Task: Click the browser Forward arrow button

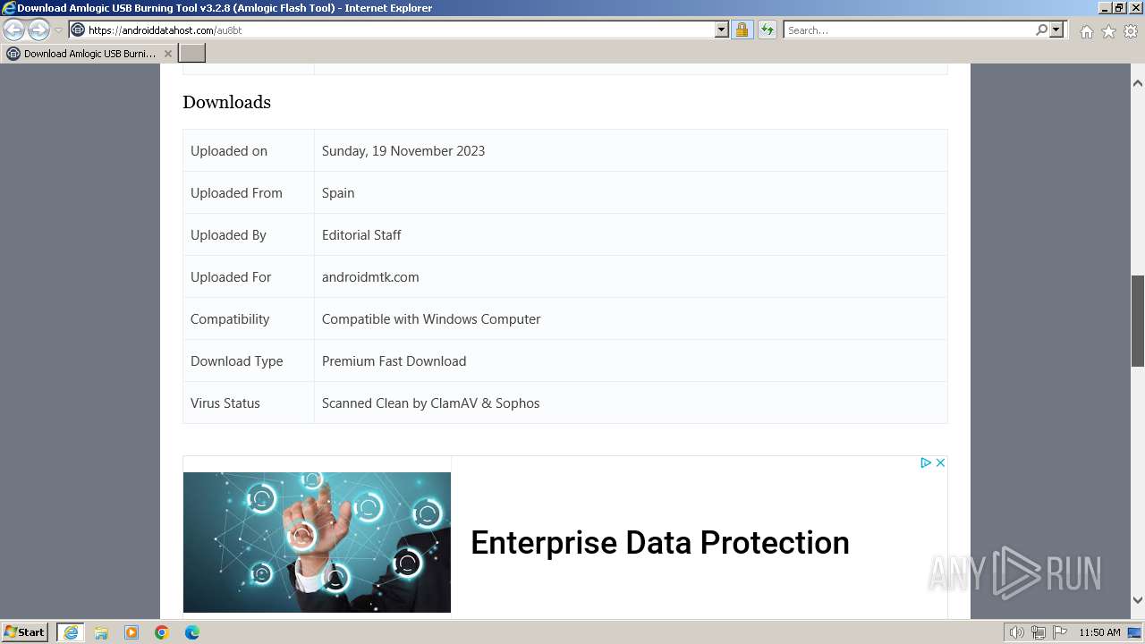Action: [38, 30]
